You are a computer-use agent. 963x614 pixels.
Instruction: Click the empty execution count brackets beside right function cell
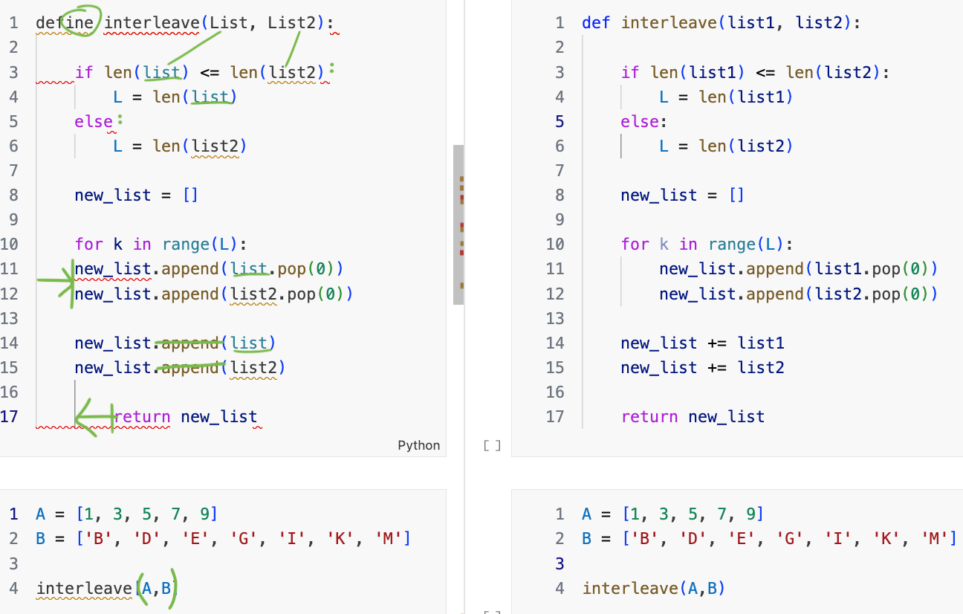pyautogui.click(x=491, y=446)
